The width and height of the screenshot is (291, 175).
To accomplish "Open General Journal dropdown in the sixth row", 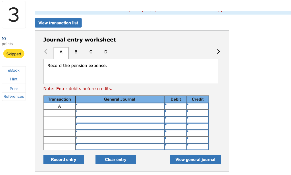I will [x=120, y=140].
